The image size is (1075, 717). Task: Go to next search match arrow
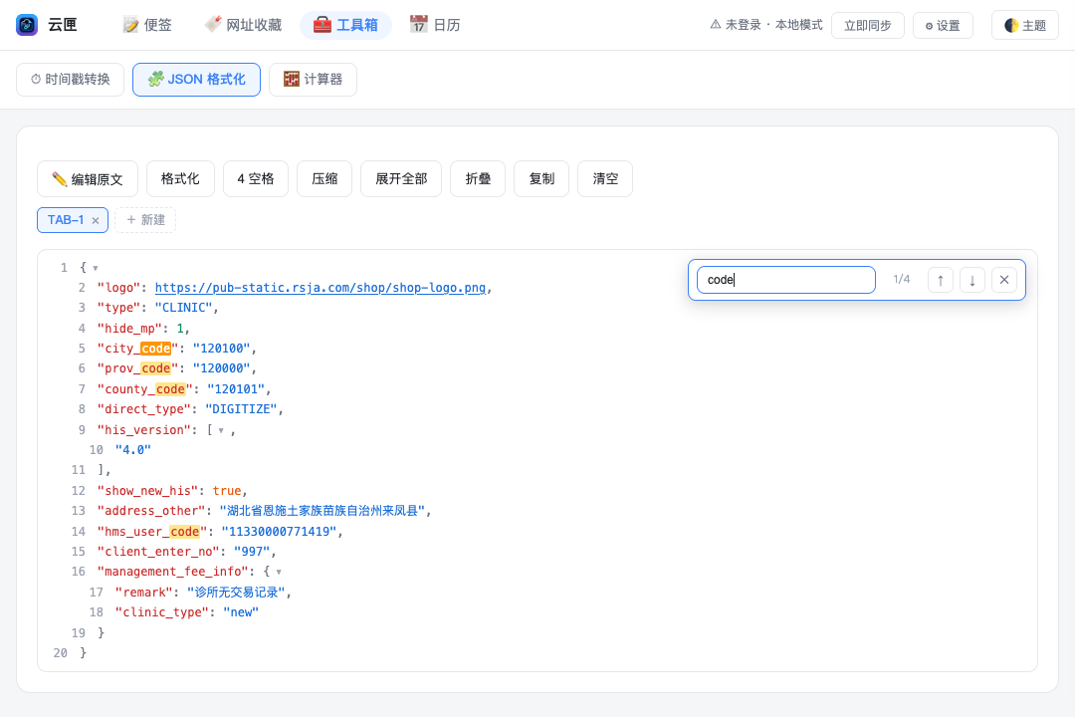pyautogui.click(x=972, y=280)
